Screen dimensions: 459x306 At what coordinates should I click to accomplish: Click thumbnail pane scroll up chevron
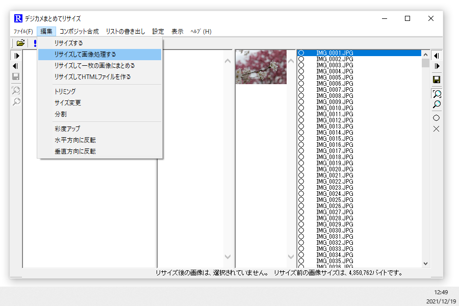coord(291,61)
